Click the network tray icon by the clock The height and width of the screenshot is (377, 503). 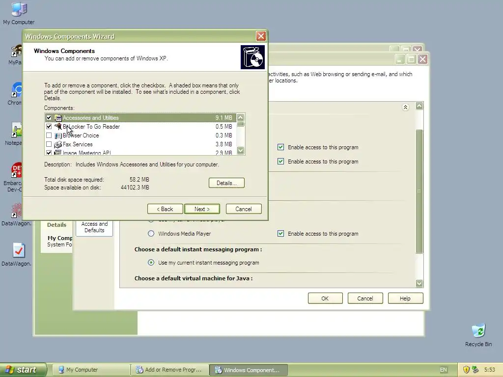click(475, 370)
